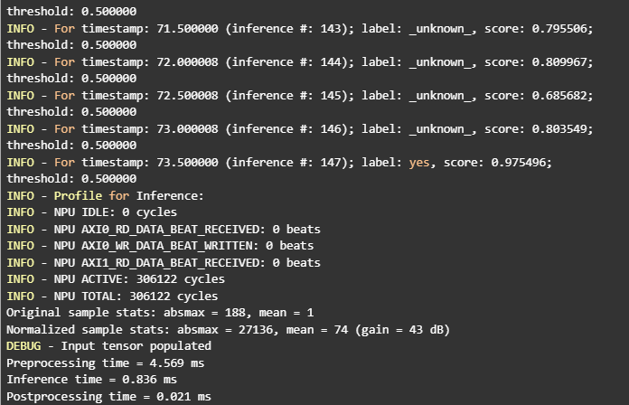629x405 pixels.
Task: Select the DEBUG Input tensor populated line
Action: 108,346
